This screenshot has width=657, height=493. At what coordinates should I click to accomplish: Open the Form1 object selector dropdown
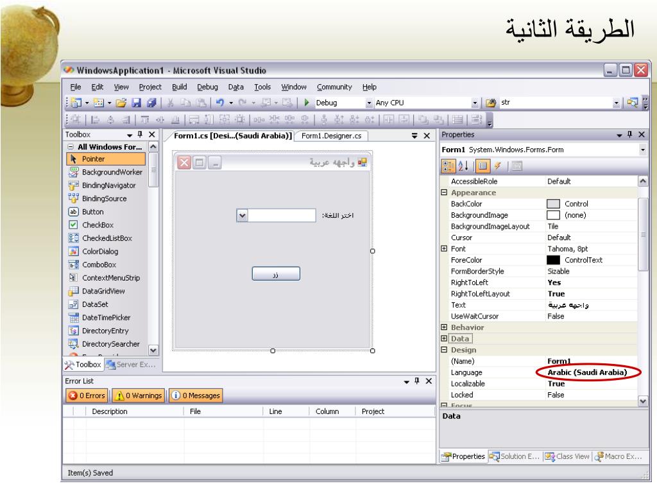tap(643, 150)
